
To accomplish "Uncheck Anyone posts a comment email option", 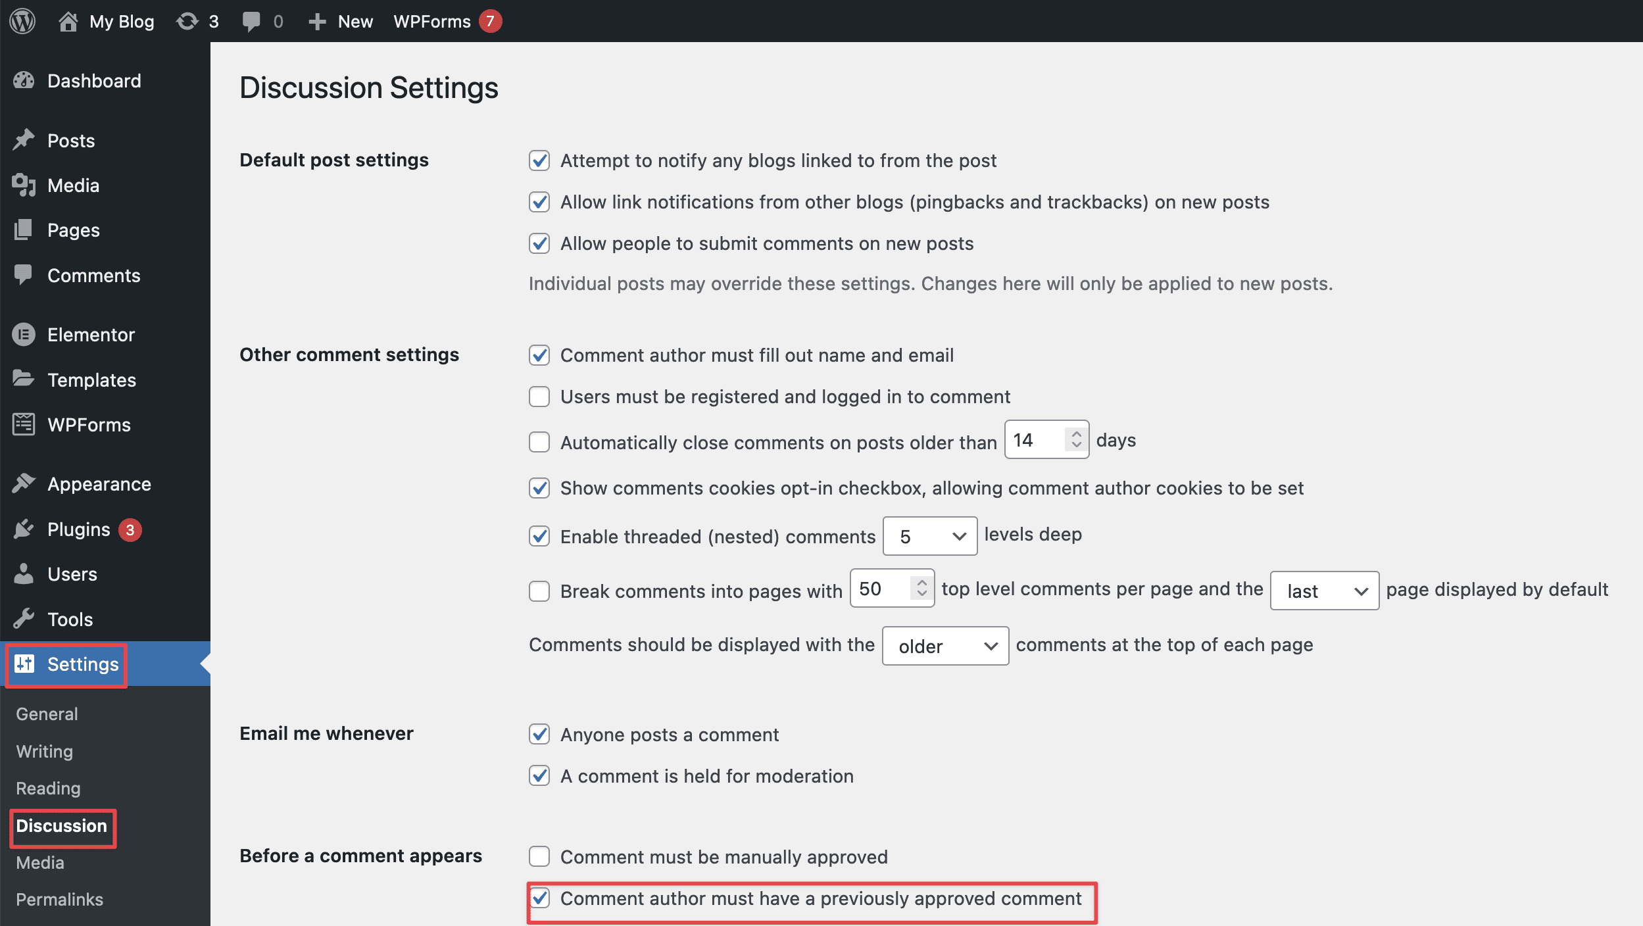I will (539, 734).
